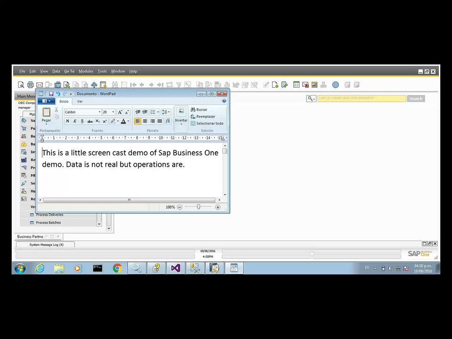This screenshot has height=339, width=452.
Task: Click Grow Font icon in WordPad
Action: [120, 112]
